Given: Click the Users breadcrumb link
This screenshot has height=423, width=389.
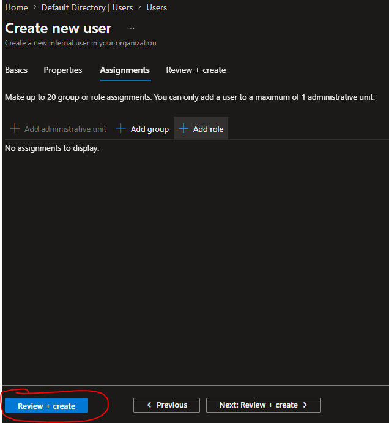Looking at the screenshot, I should pyautogui.click(x=157, y=7).
